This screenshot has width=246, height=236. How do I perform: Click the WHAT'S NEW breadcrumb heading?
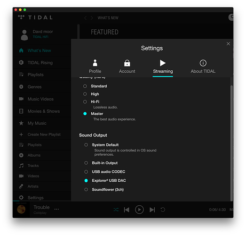coord(108,18)
